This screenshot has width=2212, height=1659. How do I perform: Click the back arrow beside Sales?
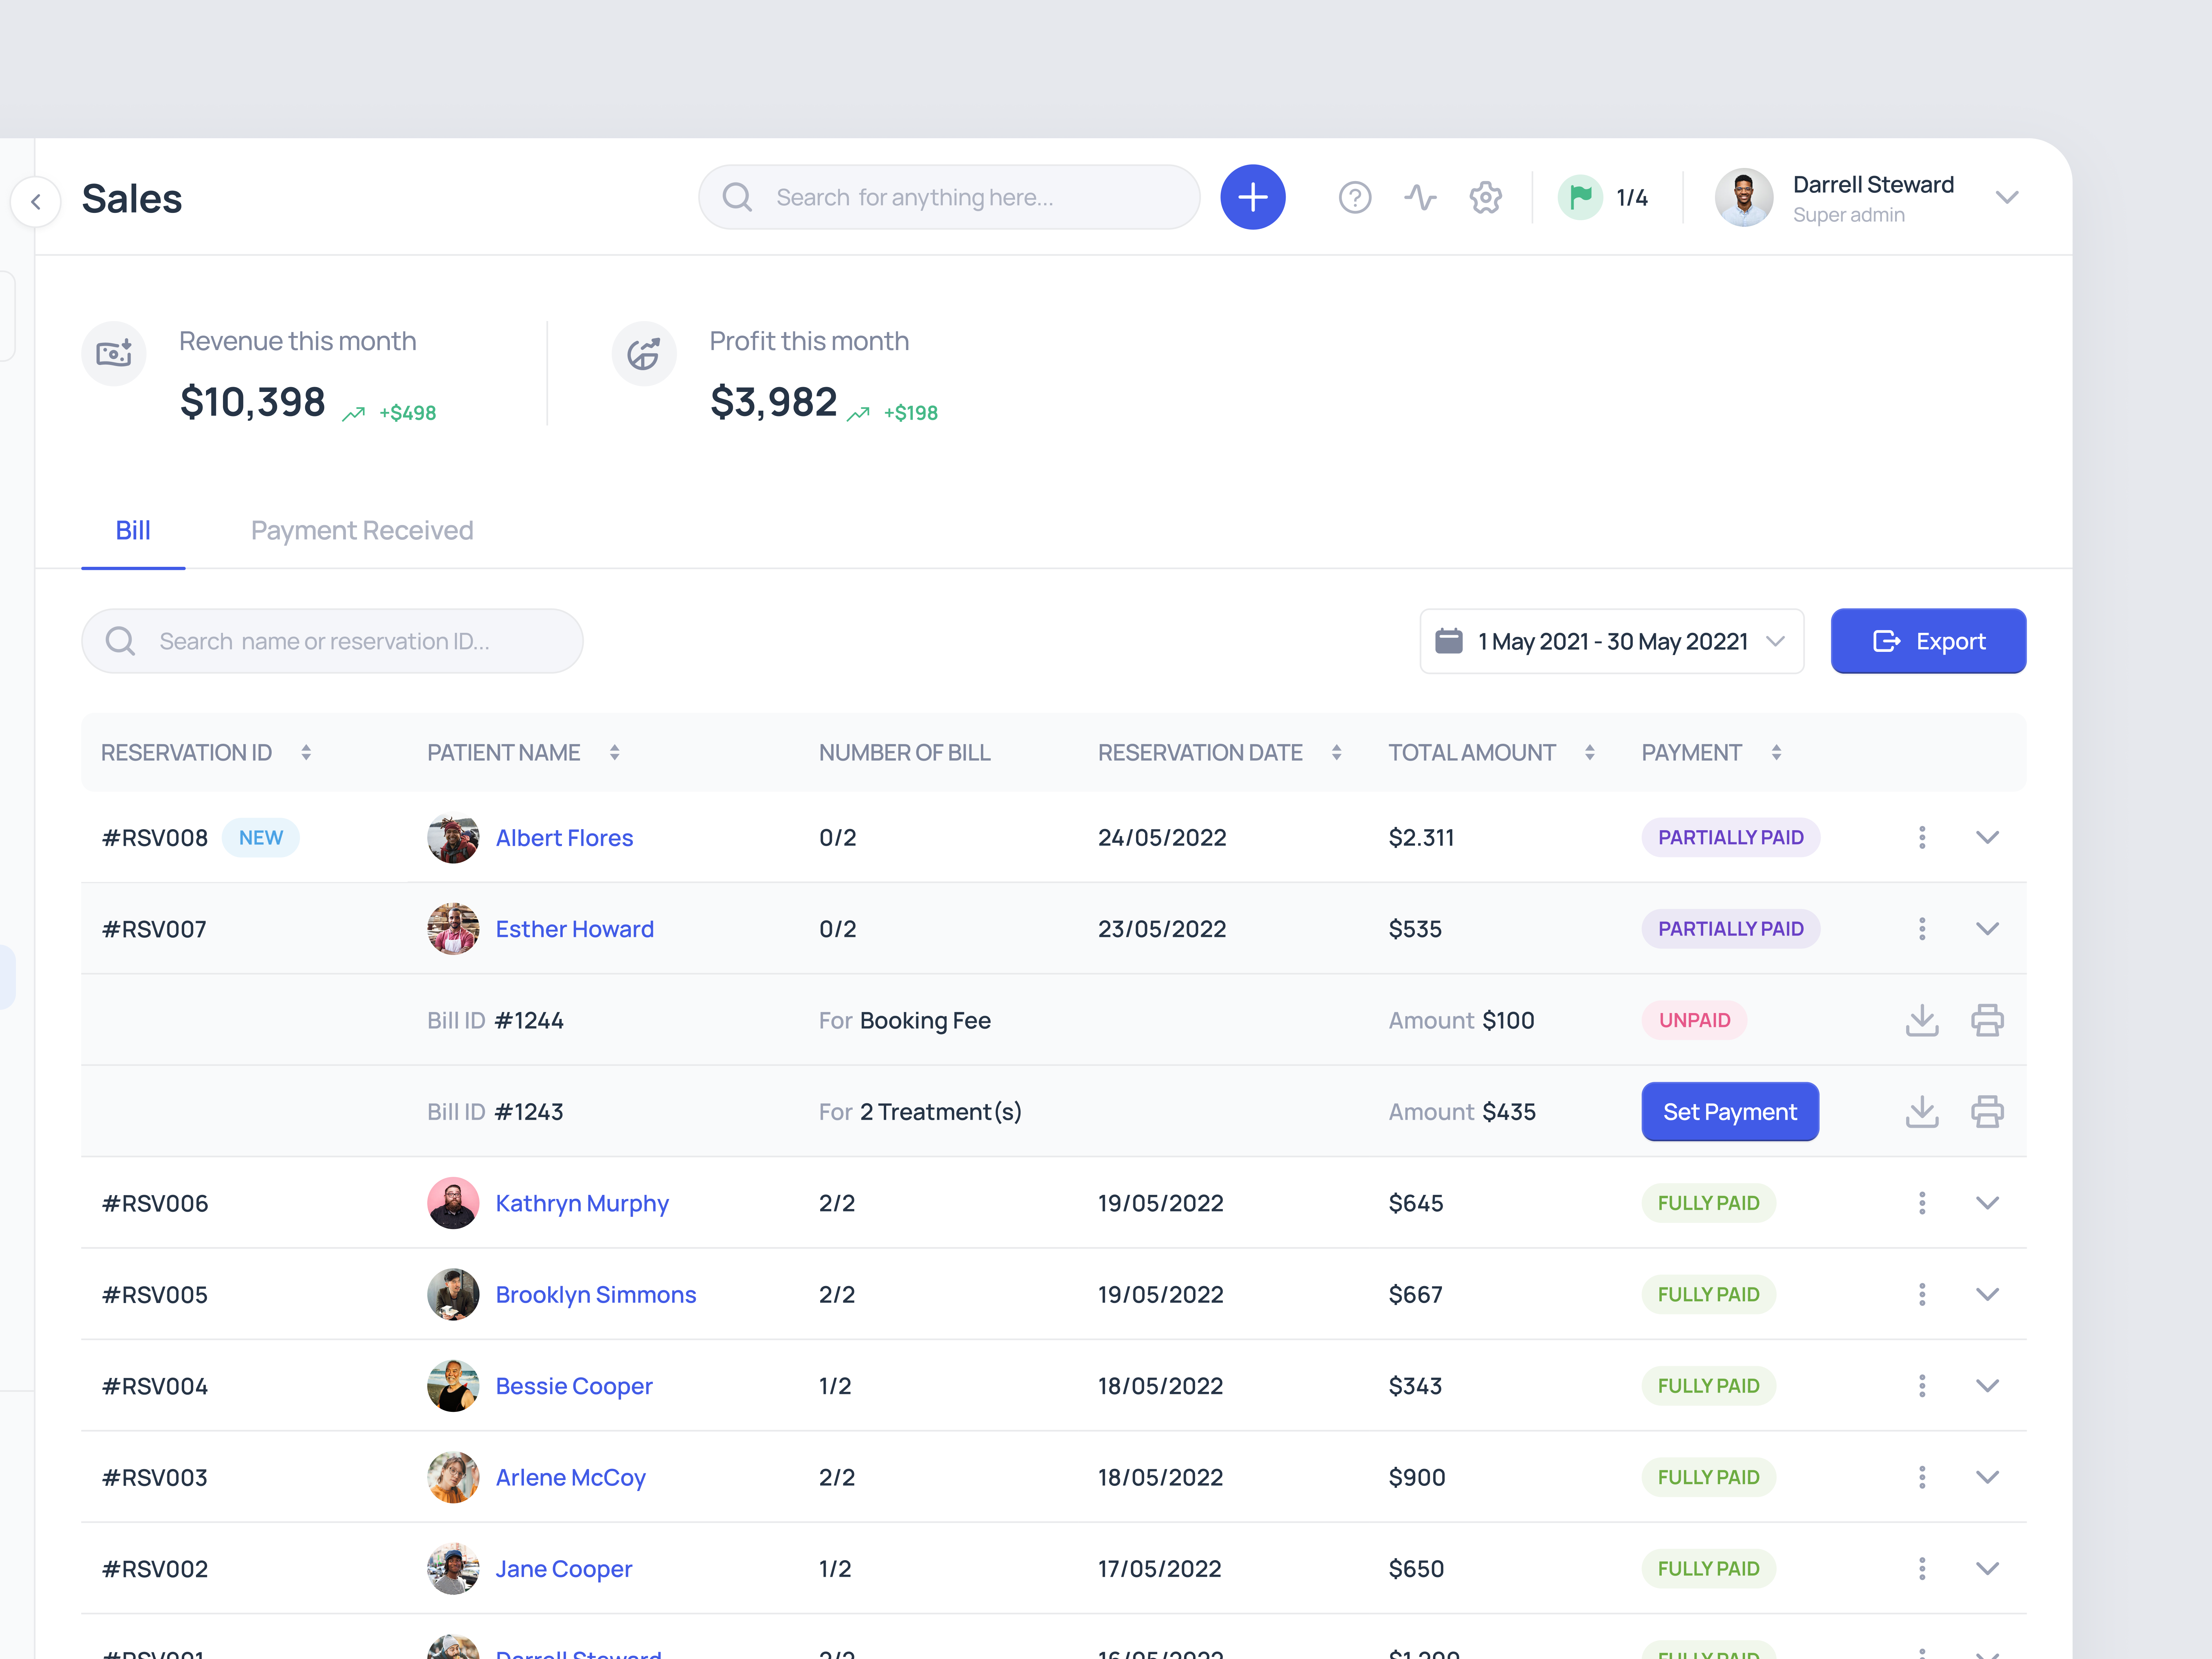[x=36, y=201]
